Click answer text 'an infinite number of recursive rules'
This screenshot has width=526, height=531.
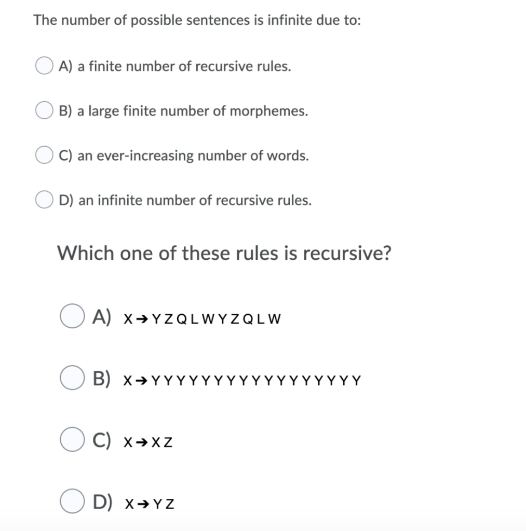[186, 200]
